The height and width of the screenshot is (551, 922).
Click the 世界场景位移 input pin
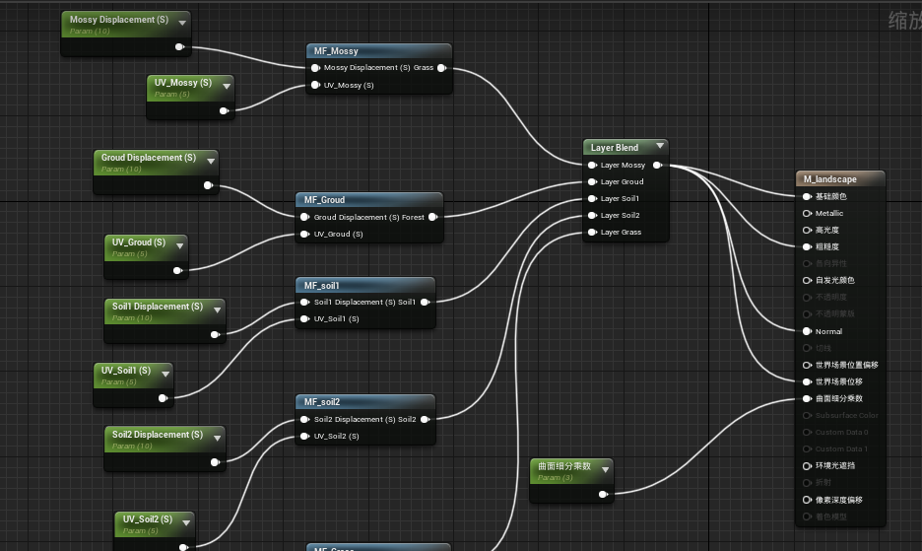(x=808, y=382)
